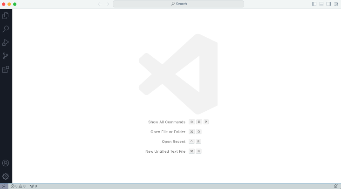
Task: Open the Source Control view
Action: [x=6, y=56]
